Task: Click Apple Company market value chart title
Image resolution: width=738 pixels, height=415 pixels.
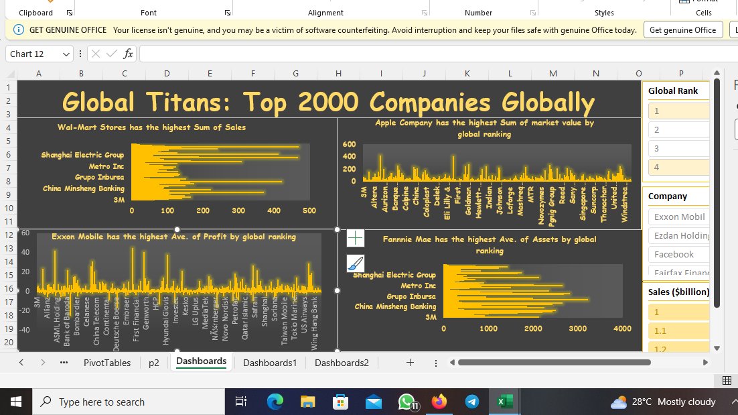Action: click(484, 128)
